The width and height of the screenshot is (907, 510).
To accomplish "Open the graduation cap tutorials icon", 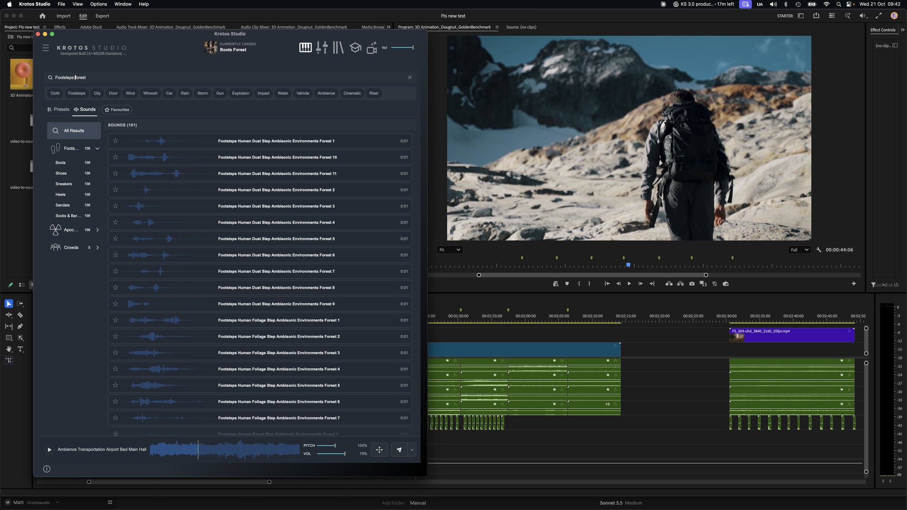I will [356, 47].
